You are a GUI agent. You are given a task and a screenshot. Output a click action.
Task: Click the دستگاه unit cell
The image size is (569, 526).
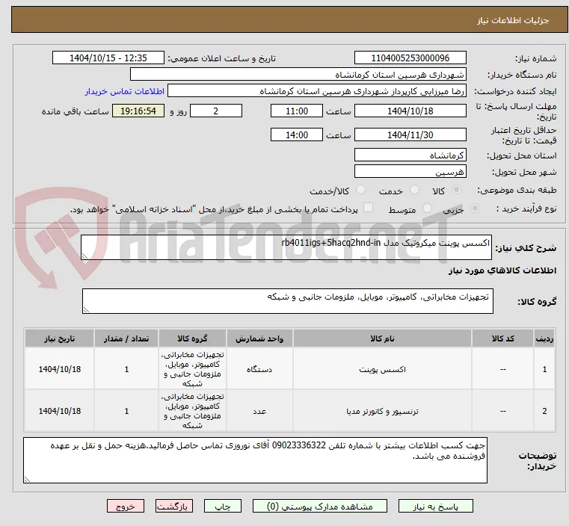(x=259, y=369)
